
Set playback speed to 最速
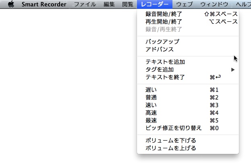tap(188, 120)
